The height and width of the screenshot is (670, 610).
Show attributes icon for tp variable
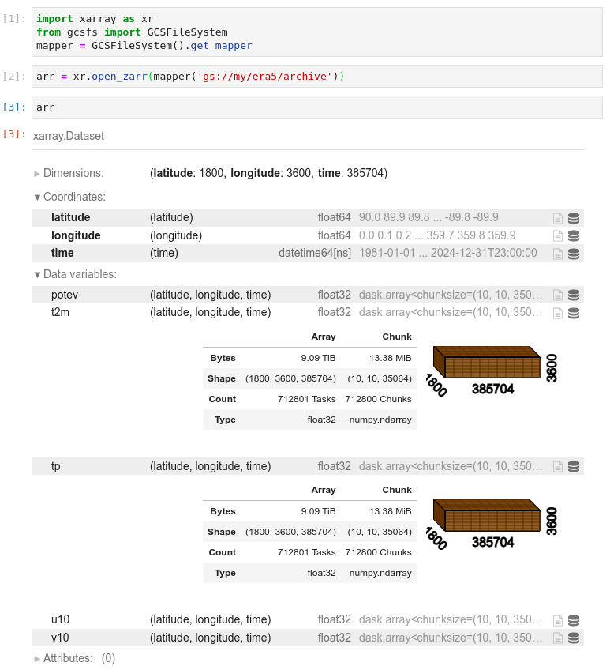557,467
